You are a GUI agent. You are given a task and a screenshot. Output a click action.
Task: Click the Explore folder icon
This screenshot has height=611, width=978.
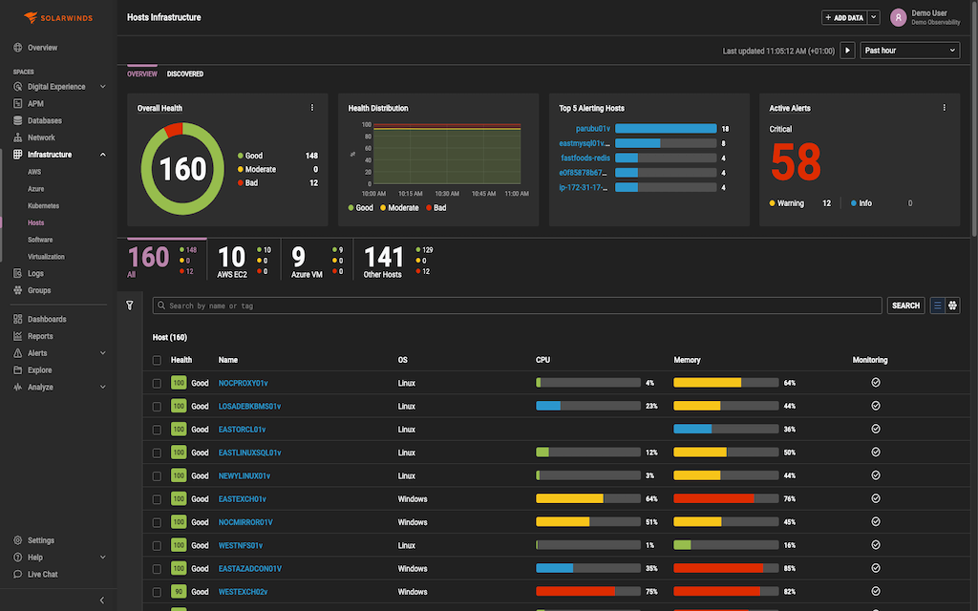point(17,369)
